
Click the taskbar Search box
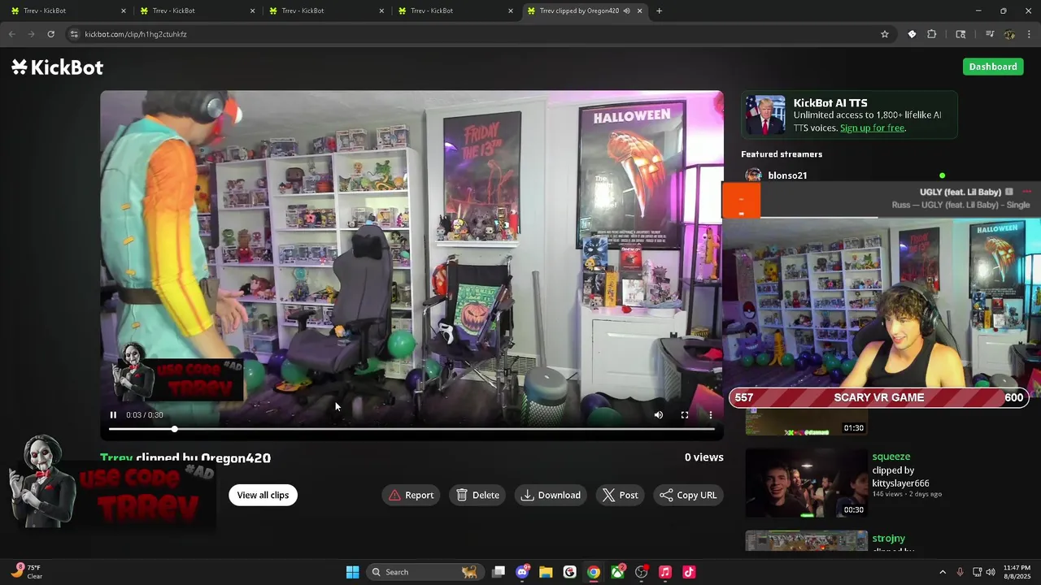(424, 572)
